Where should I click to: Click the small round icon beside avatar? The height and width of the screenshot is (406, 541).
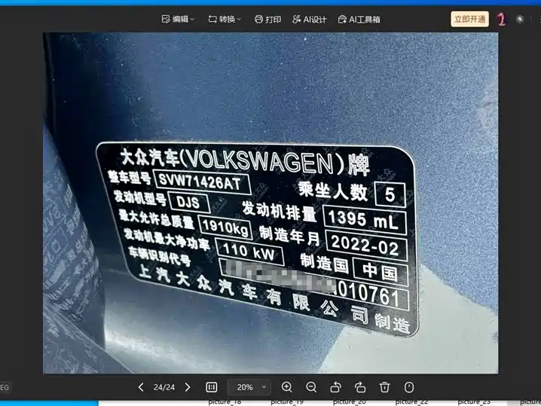(520, 20)
